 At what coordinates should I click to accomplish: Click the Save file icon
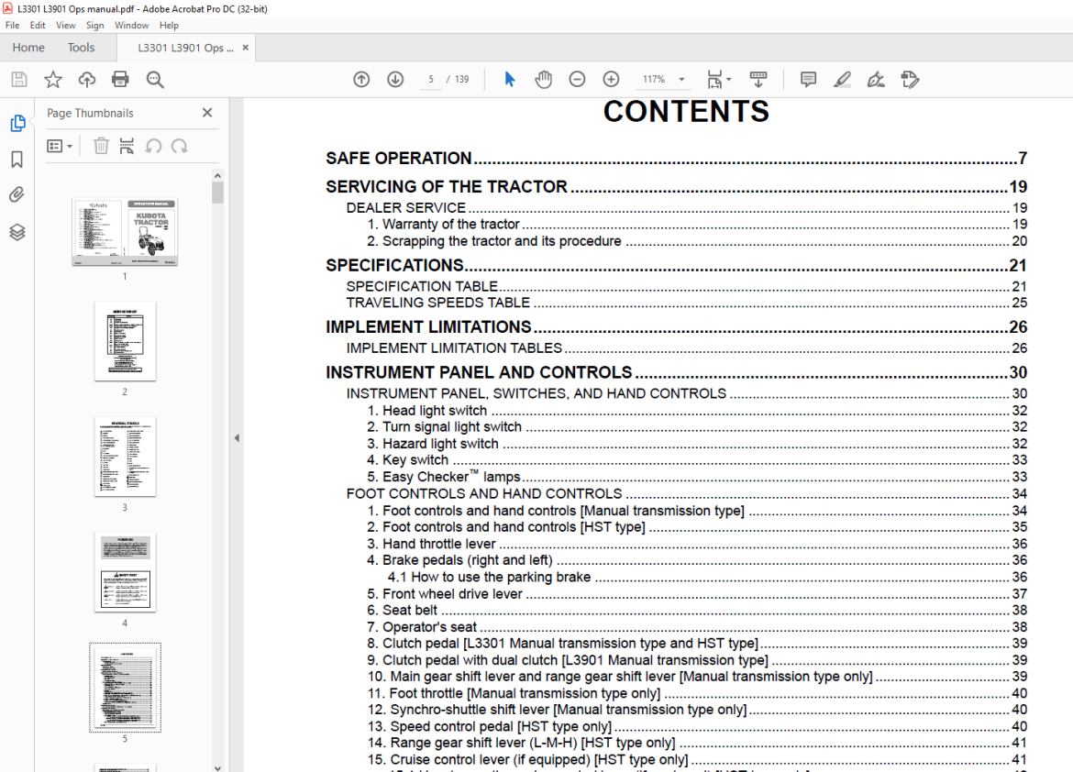coord(19,80)
